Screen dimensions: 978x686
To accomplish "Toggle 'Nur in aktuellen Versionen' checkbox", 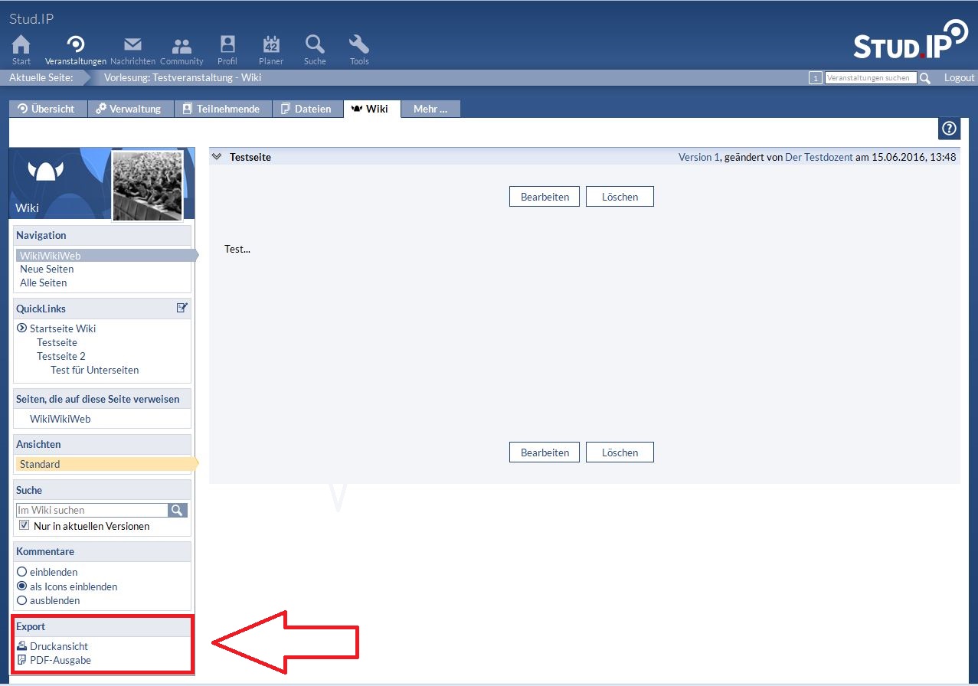I will coord(25,526).
